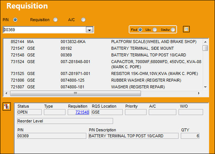
Task: Select list row 721548 part 00369
Action: pyautogui.click(x=103, y=55)
